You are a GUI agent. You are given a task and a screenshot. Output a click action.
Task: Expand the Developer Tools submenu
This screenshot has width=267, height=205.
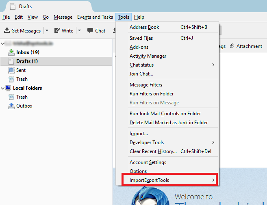213,142
